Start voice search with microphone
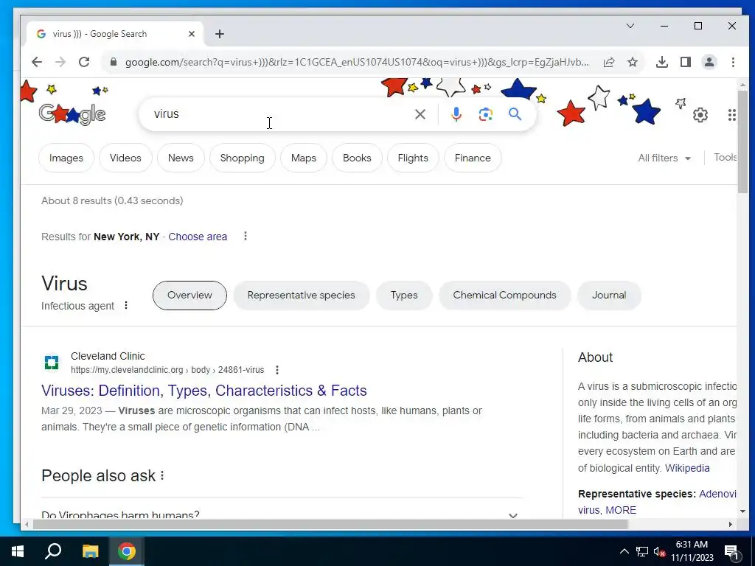This screenshot has height=566, width=755. pos(456,114)
